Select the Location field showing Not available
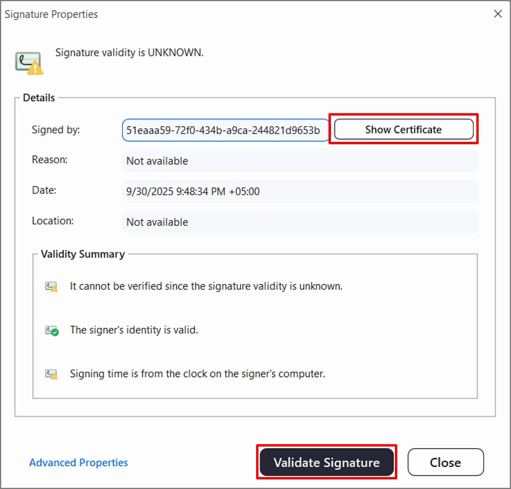 (x=299, y=222)
